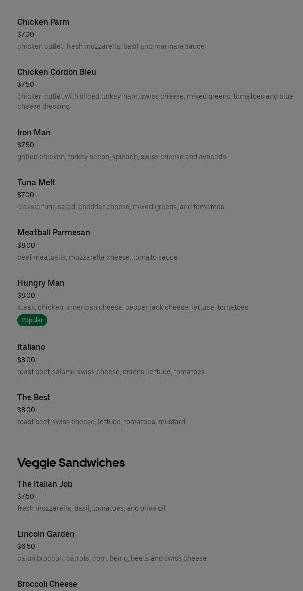303x591 pixels.
Task: Click the Tuna Melt description text
Action: 120,207
